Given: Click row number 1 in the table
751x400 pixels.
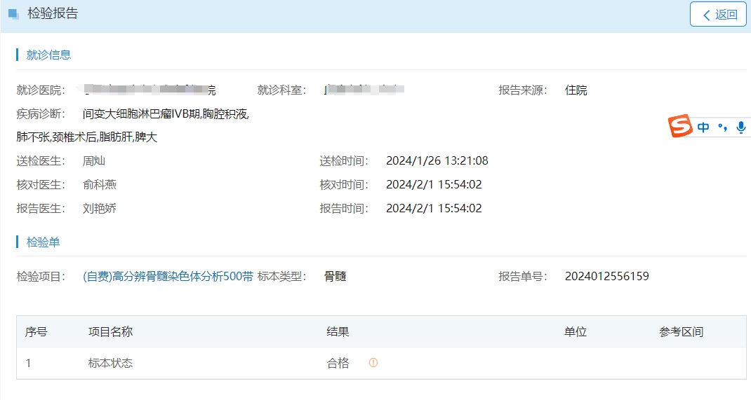Looking at the screenshot, I should [28, 363].
